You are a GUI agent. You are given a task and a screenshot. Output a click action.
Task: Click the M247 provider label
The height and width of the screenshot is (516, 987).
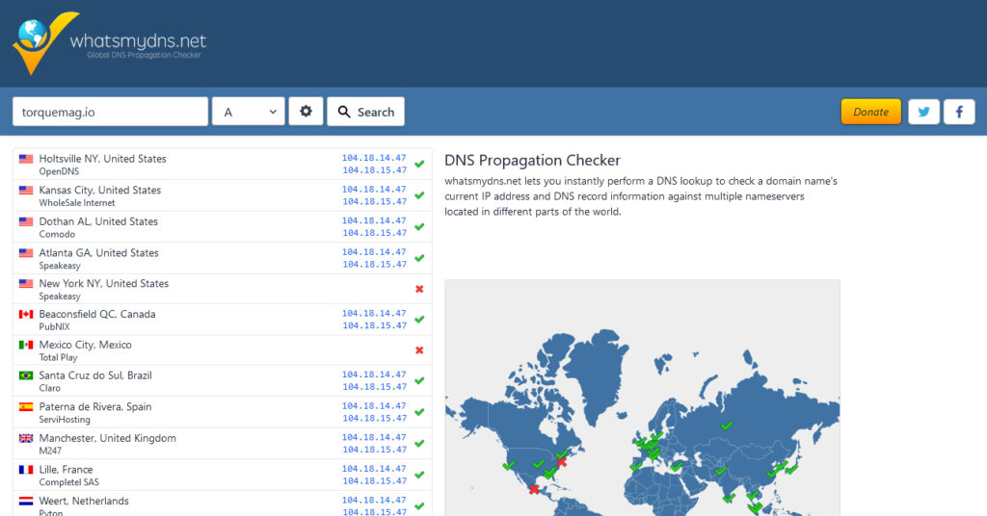coord(50,451)
